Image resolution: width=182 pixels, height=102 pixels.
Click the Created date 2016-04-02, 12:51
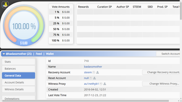coord(95,90)
